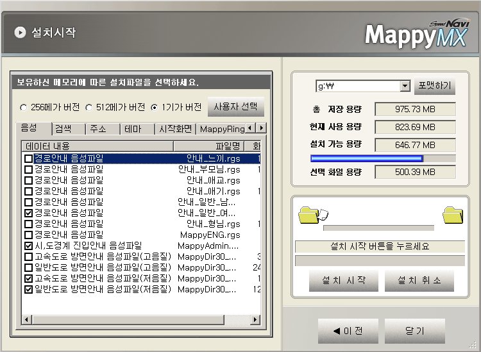Click the file copy progress bar between folders
The width and height of the screenshot is (481, 352).
pos(378,228)
